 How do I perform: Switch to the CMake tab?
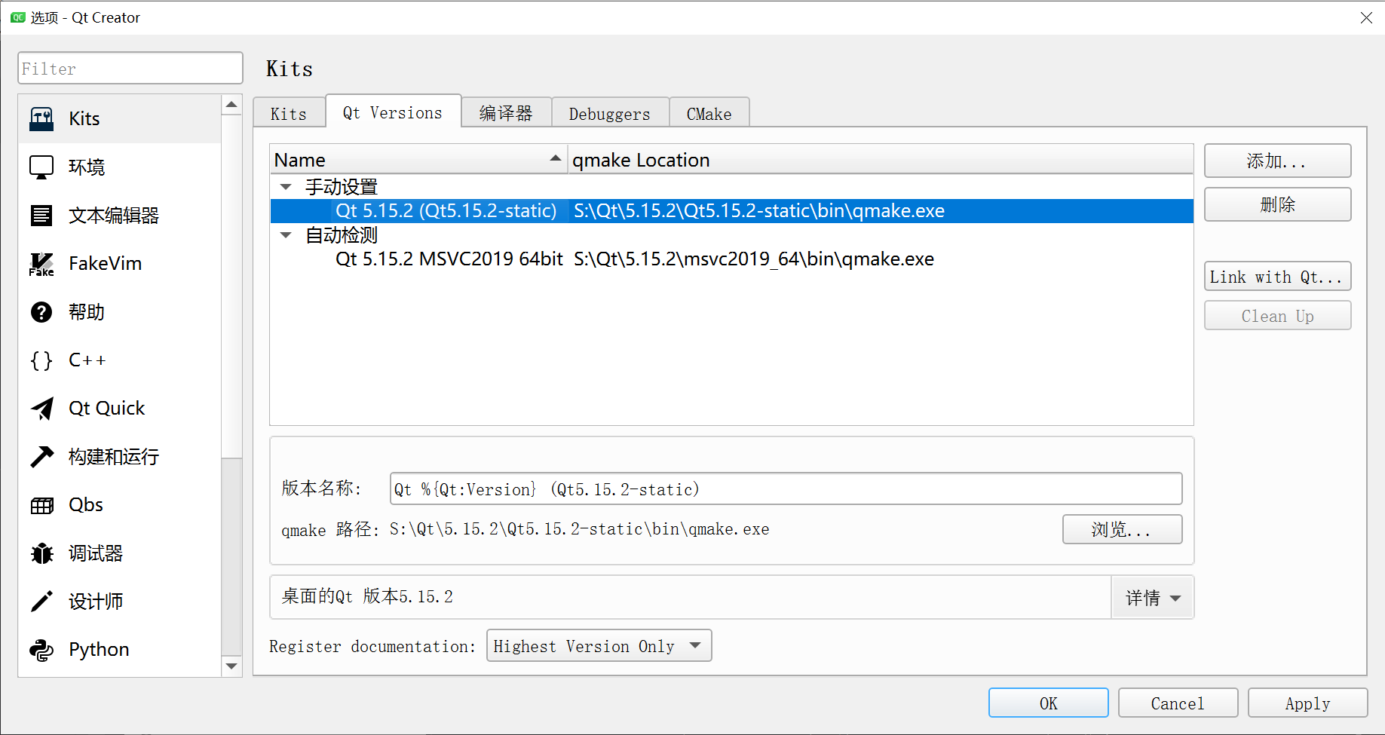tap(709, 114)
